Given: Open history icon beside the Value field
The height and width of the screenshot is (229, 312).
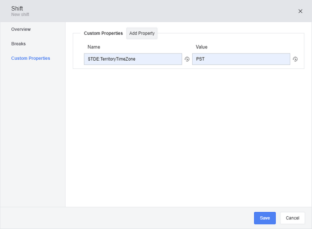Looking at the screenshot, I should pyautogui.click(x=295, y=59).
